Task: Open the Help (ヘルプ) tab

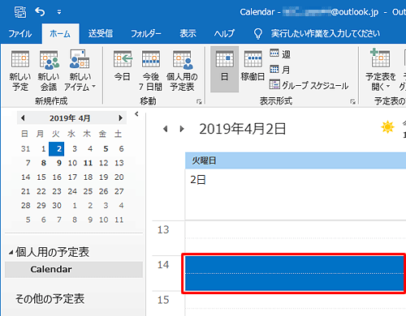Action: point(224,34)
